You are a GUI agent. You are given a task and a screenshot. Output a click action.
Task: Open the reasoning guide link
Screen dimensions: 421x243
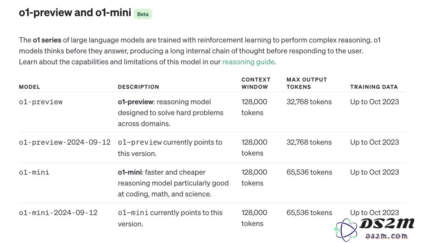tap(248, 62)
